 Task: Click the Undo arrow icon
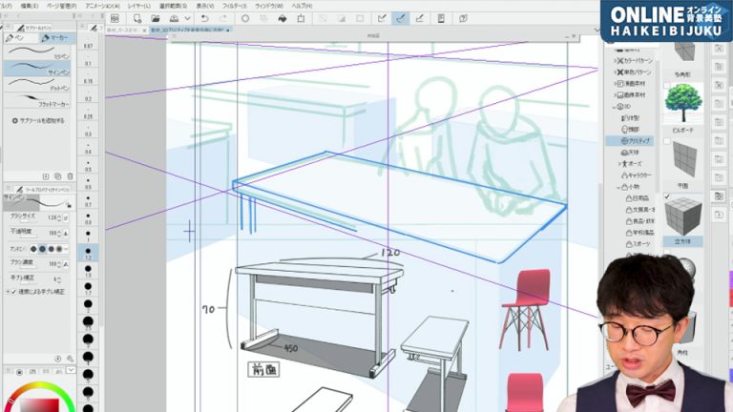click(x=204, y=18)
